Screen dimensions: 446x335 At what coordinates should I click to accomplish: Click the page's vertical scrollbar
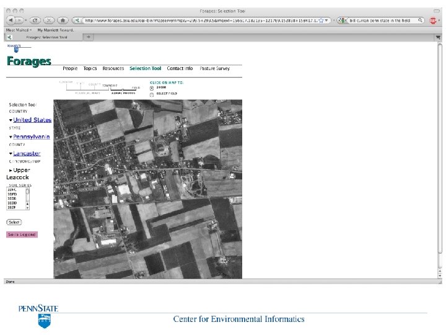click(x=440, y=148)
